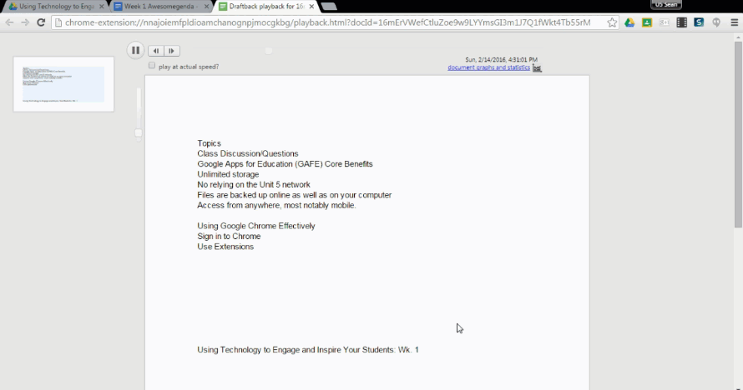Click the Google+ extension icon
This screenshot has width=743, height=390.
coord(665,22)
